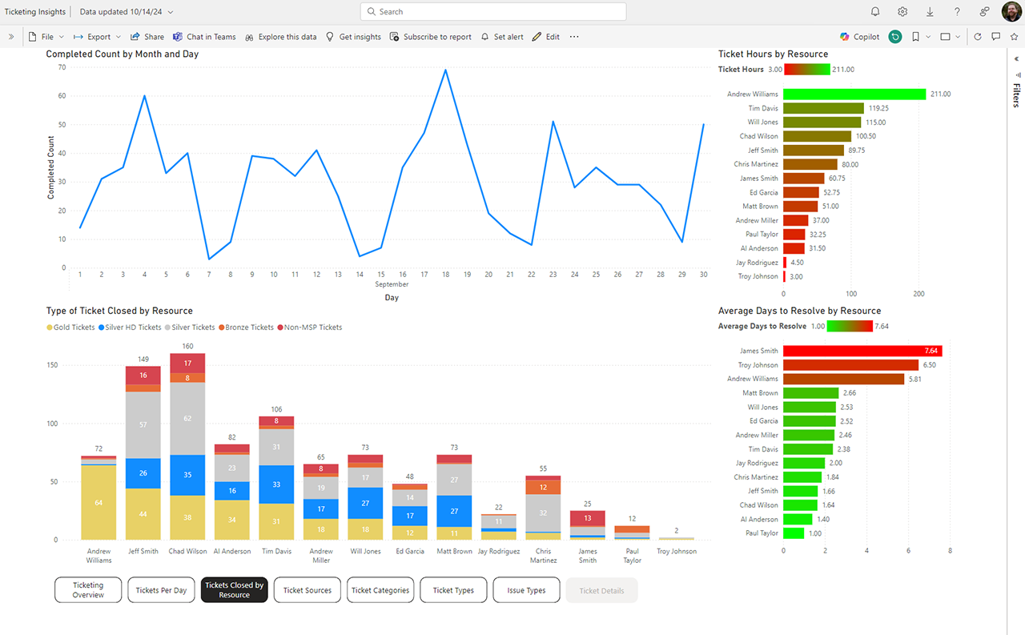Viewport: 1025px width, 635px height.
Task: Click Subscribe to report
Action: tap(430, 37)
